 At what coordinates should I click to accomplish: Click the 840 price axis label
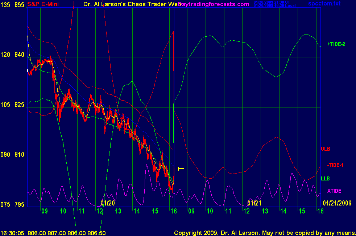(19, 55)
